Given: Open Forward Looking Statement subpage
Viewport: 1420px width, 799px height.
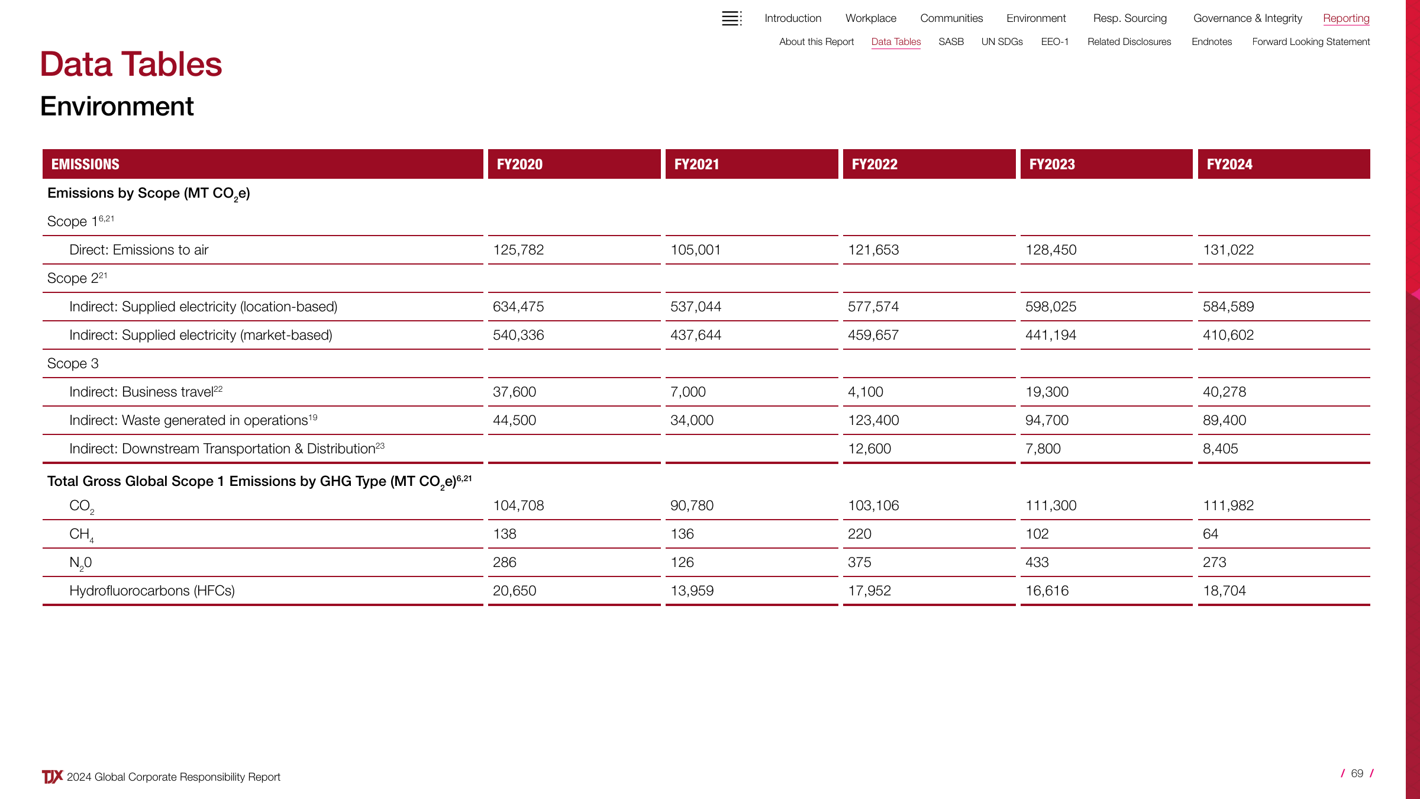Looking at the screenshot, I should pos(1311,41).
